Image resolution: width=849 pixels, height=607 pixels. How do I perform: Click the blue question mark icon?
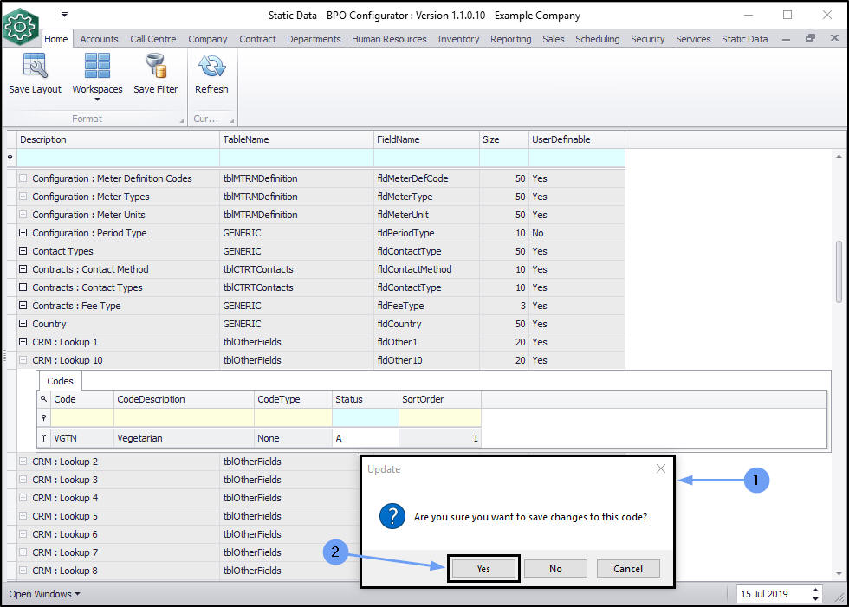(x=392, y=517)
